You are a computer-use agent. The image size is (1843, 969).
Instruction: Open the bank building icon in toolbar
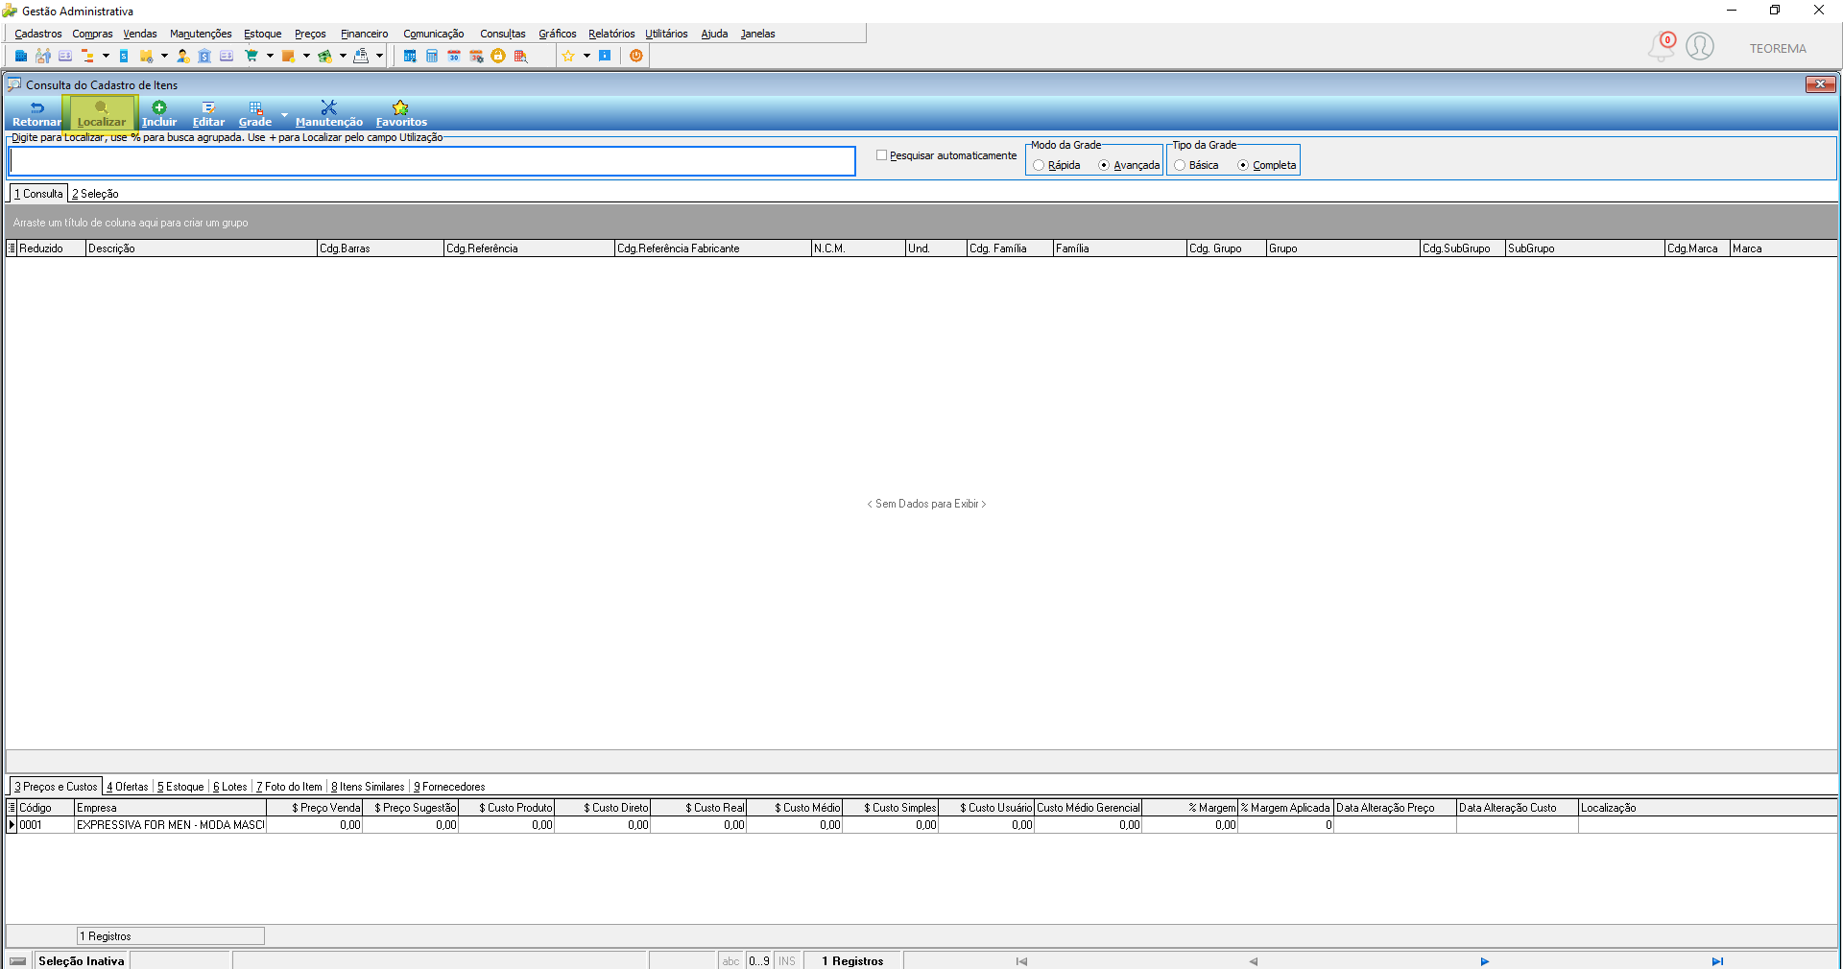click(x=204, y=56)
